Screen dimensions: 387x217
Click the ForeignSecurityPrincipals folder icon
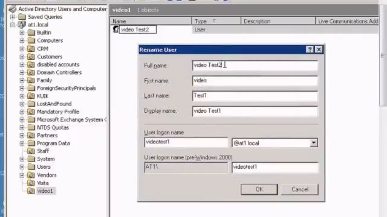pos(31,88)
